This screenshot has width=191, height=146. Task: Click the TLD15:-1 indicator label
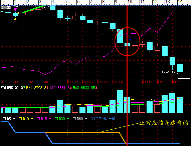pos(45,119)
